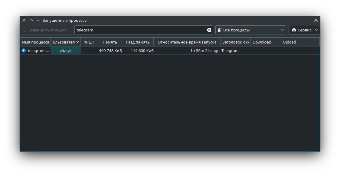The image size is (340, 175).
Task: Click the 460 748 КиБ memory value
Action: (110, 50)
